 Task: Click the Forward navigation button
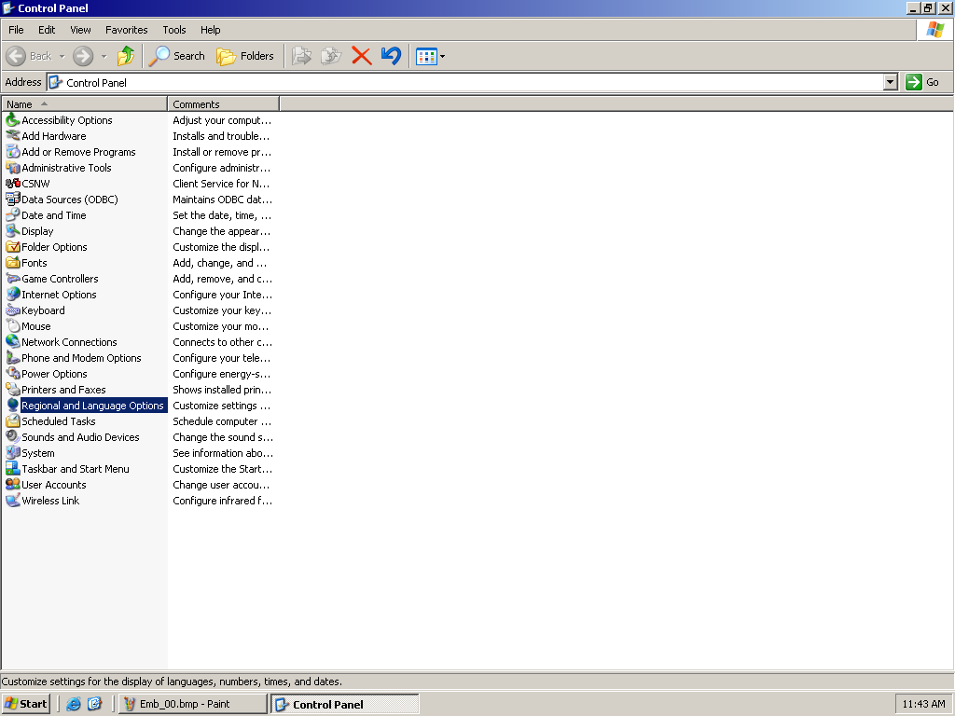(83, 56)
